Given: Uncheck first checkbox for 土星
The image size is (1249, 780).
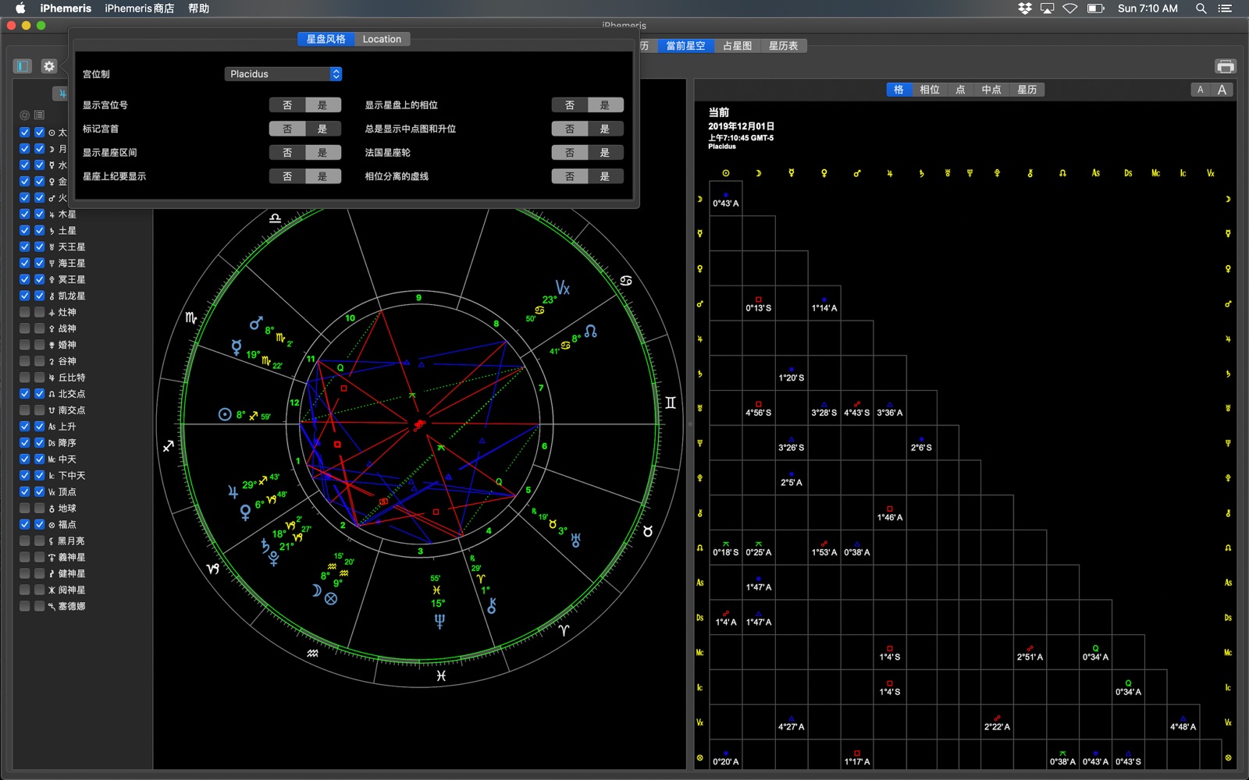Looking at the screenshot, I should tap(25, 231).
